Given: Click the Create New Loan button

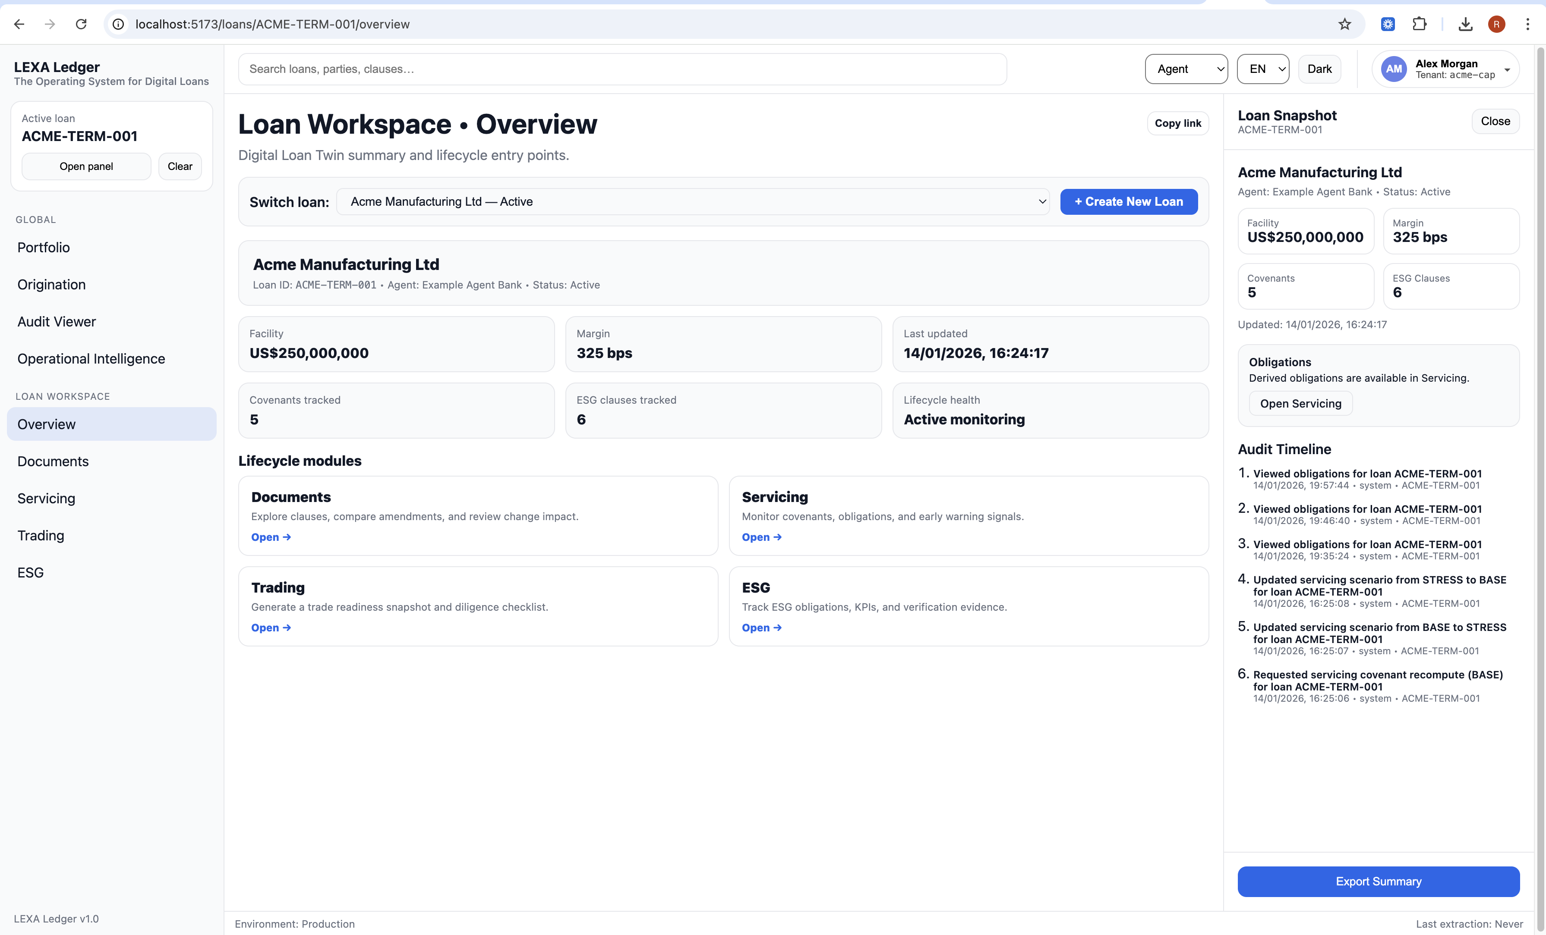Looking at the screenshot, I should (x=1128, y=201).
